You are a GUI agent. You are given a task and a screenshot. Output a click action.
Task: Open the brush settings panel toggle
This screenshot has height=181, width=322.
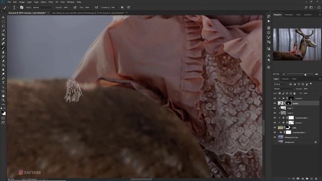[22, 8]
